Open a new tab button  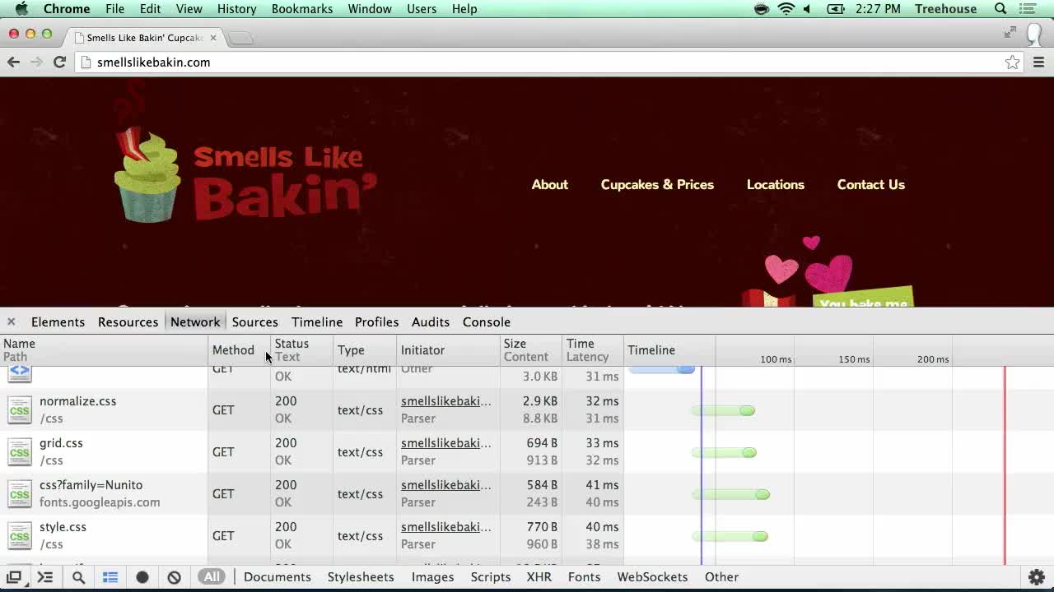tap(240, 38)
